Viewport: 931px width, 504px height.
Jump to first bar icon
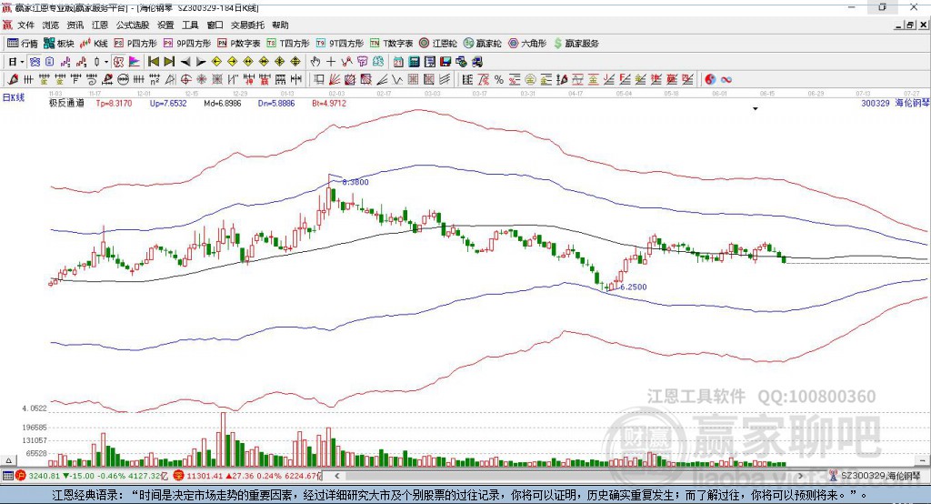pos(153,62)
